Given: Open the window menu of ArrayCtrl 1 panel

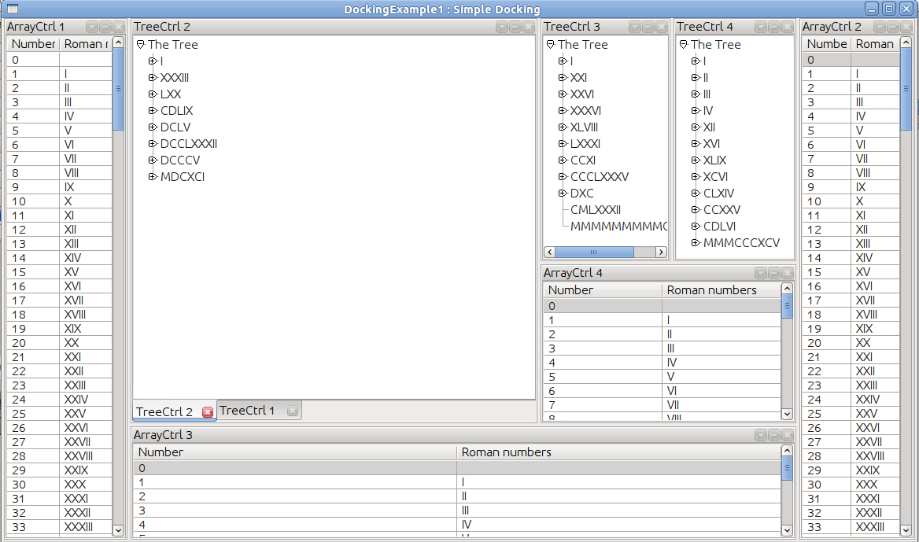Looking at the screenshot, I should coord(90,27).
